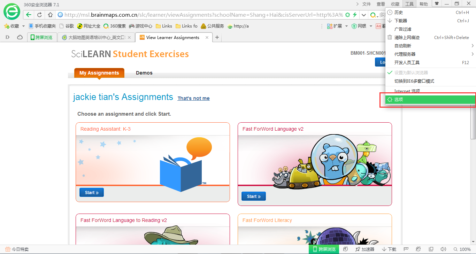Expand the address bar history dropdown

click(364, 15)
